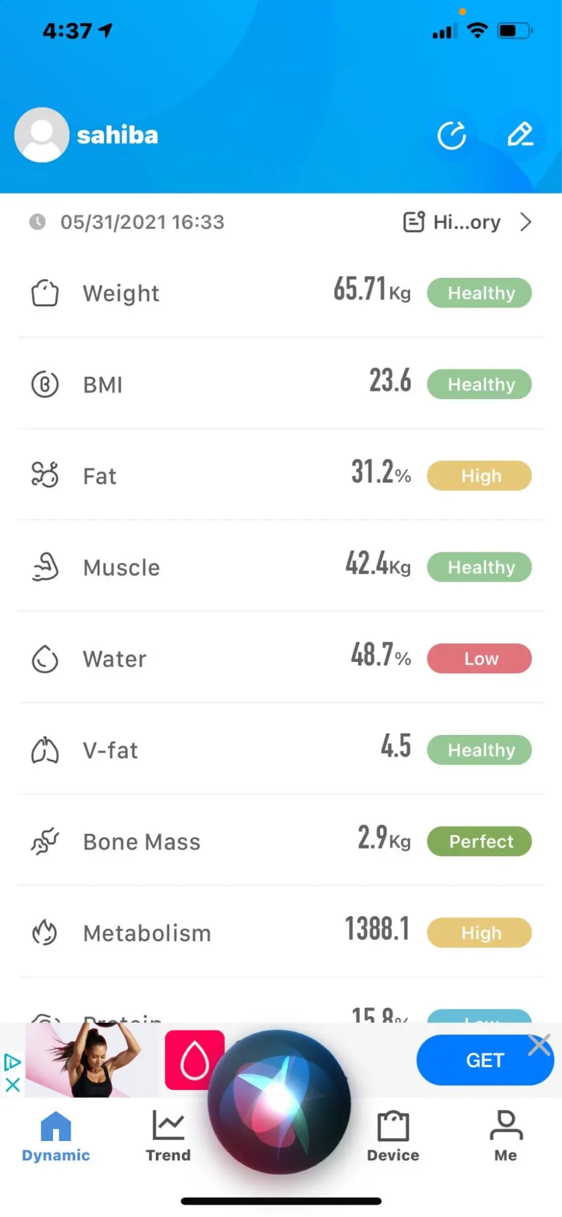Tap the BMI circle icon
The image size is (562, 1217).
[45, 385]
